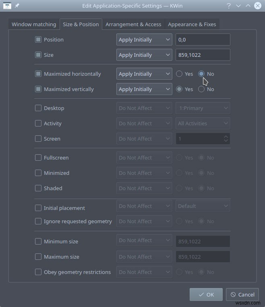Click the Cancel button
Image resolution: width=265 pixels, height=307 pixels.
point(242,295)
